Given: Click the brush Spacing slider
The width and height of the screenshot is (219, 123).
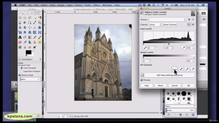Looking at the screenshot, I should [181, 110].
